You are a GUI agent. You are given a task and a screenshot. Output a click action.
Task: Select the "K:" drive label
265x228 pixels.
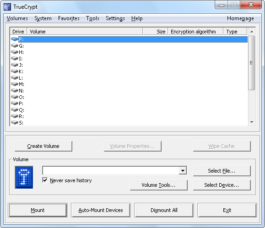pos(21,71)
